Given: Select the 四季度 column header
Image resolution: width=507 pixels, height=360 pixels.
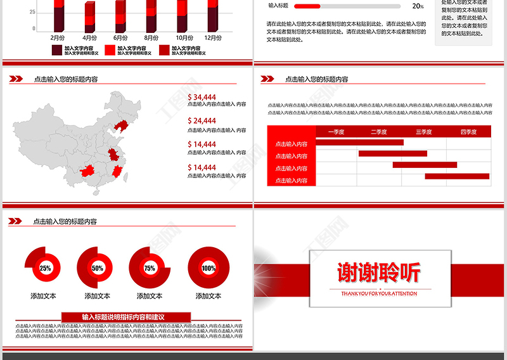Looking at the screenshot, I should tap(468, 132).
